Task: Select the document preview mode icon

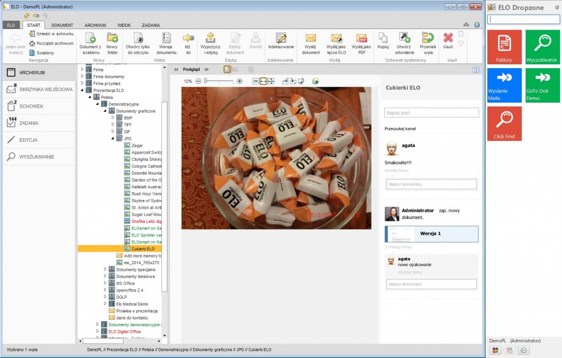Action: pos(227,69)
